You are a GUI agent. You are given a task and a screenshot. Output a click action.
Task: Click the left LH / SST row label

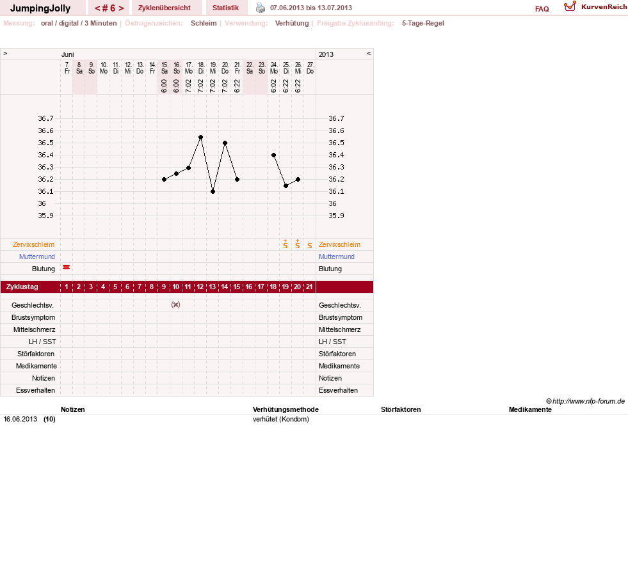click(42, 342)
